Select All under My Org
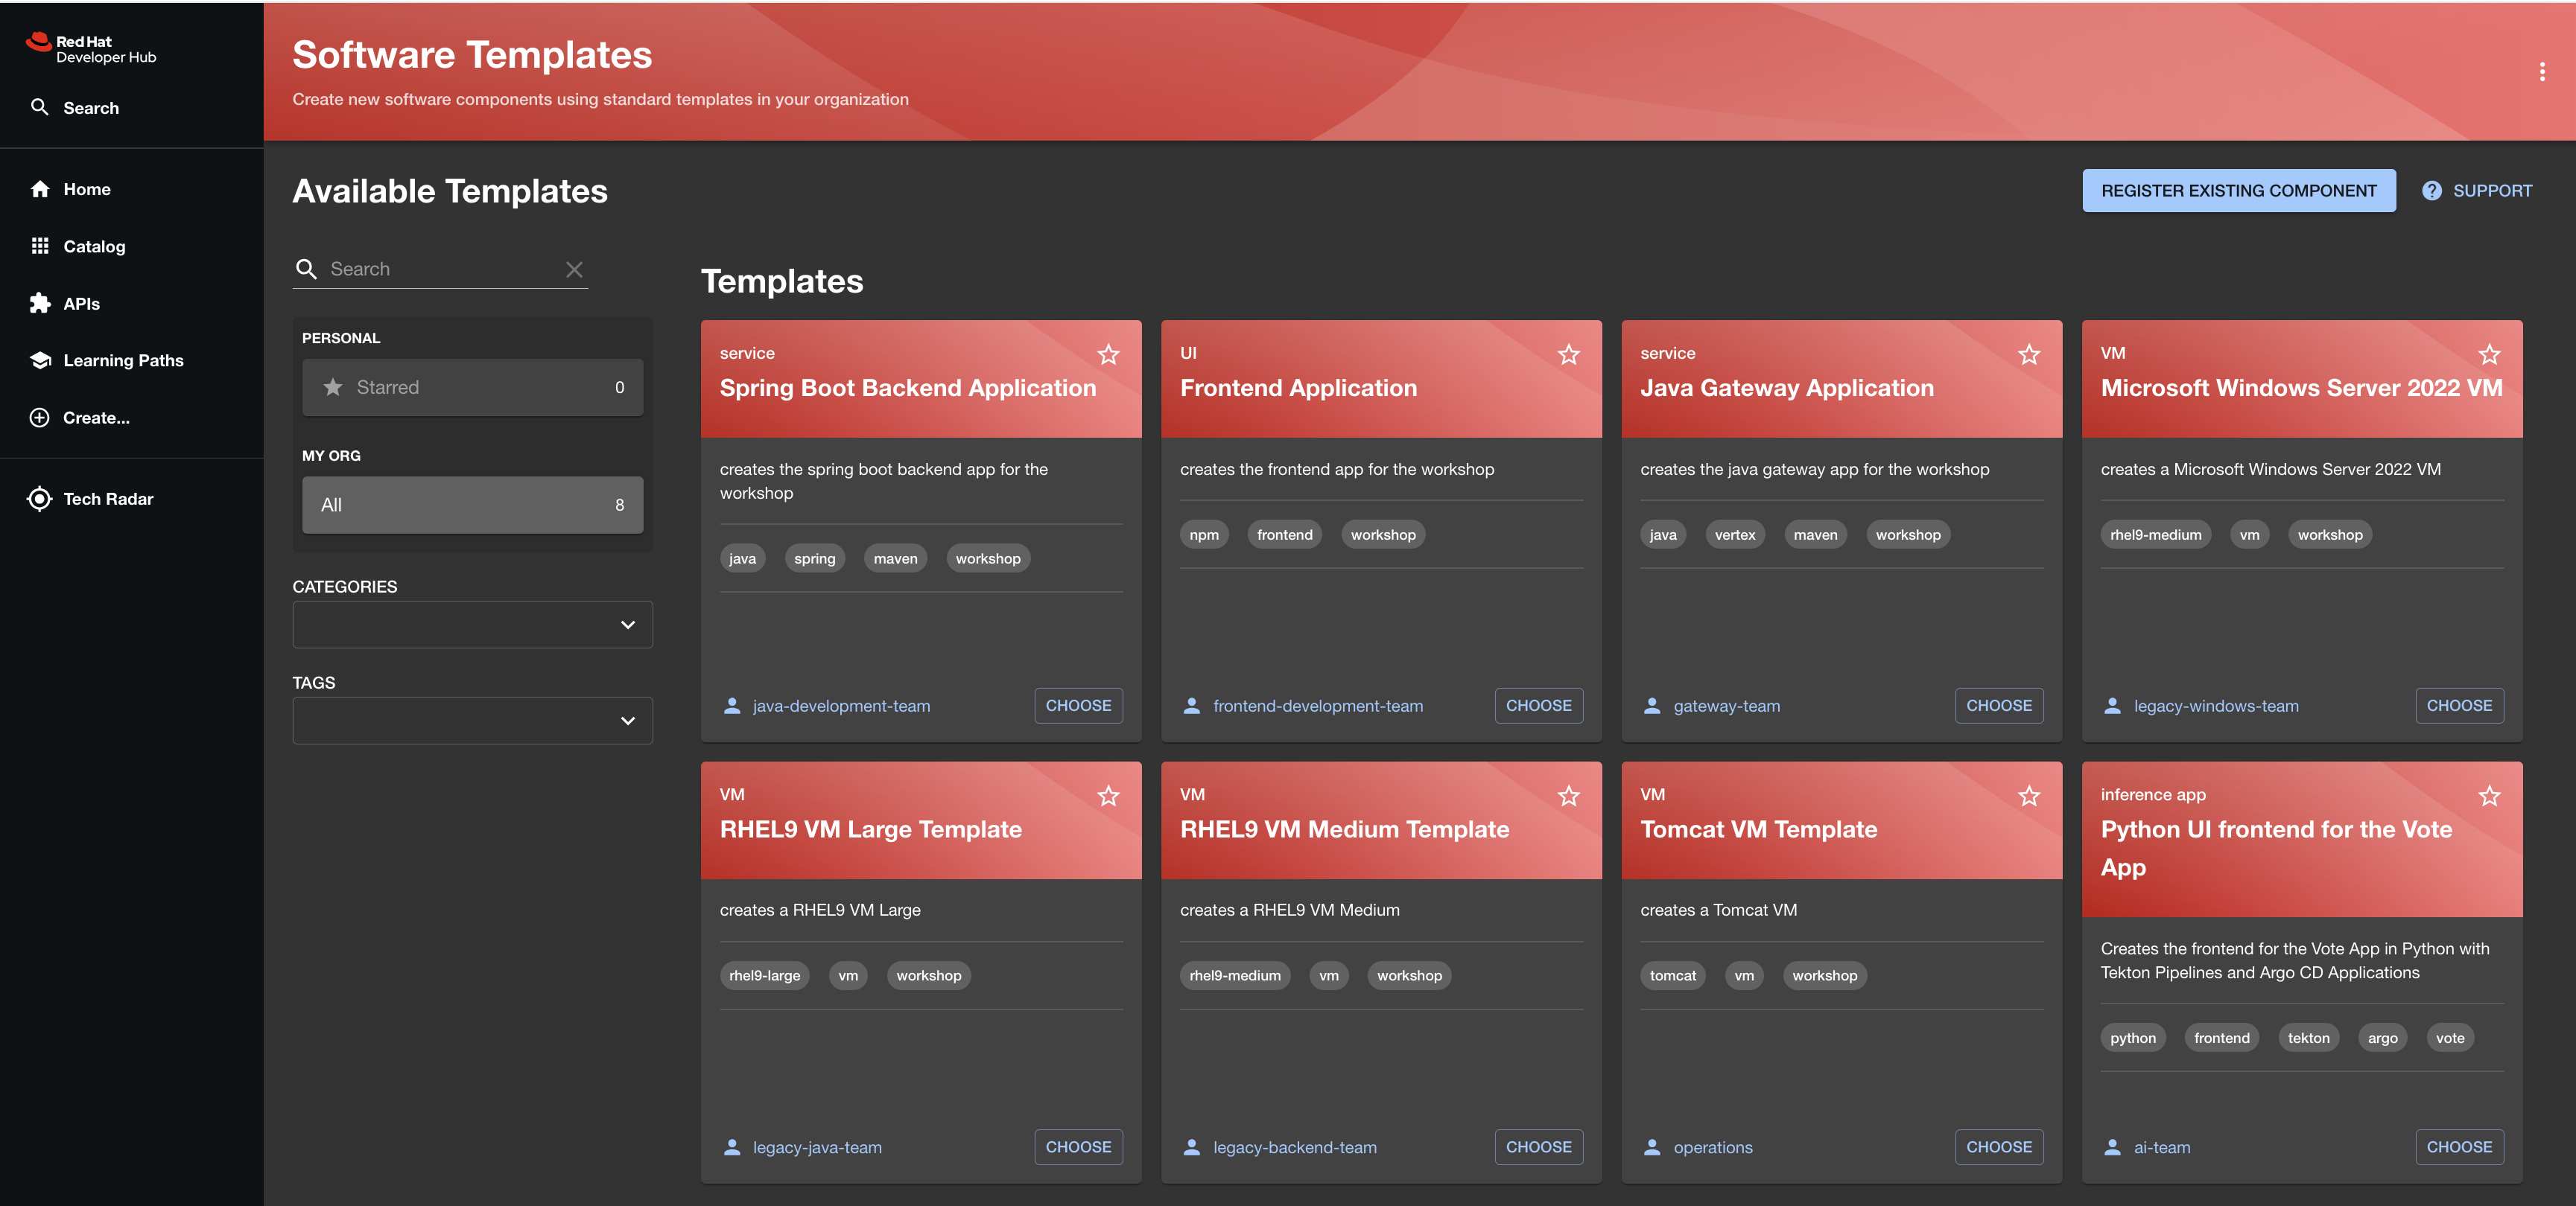The image size is (2576, 1206). (x=472, y=505)
